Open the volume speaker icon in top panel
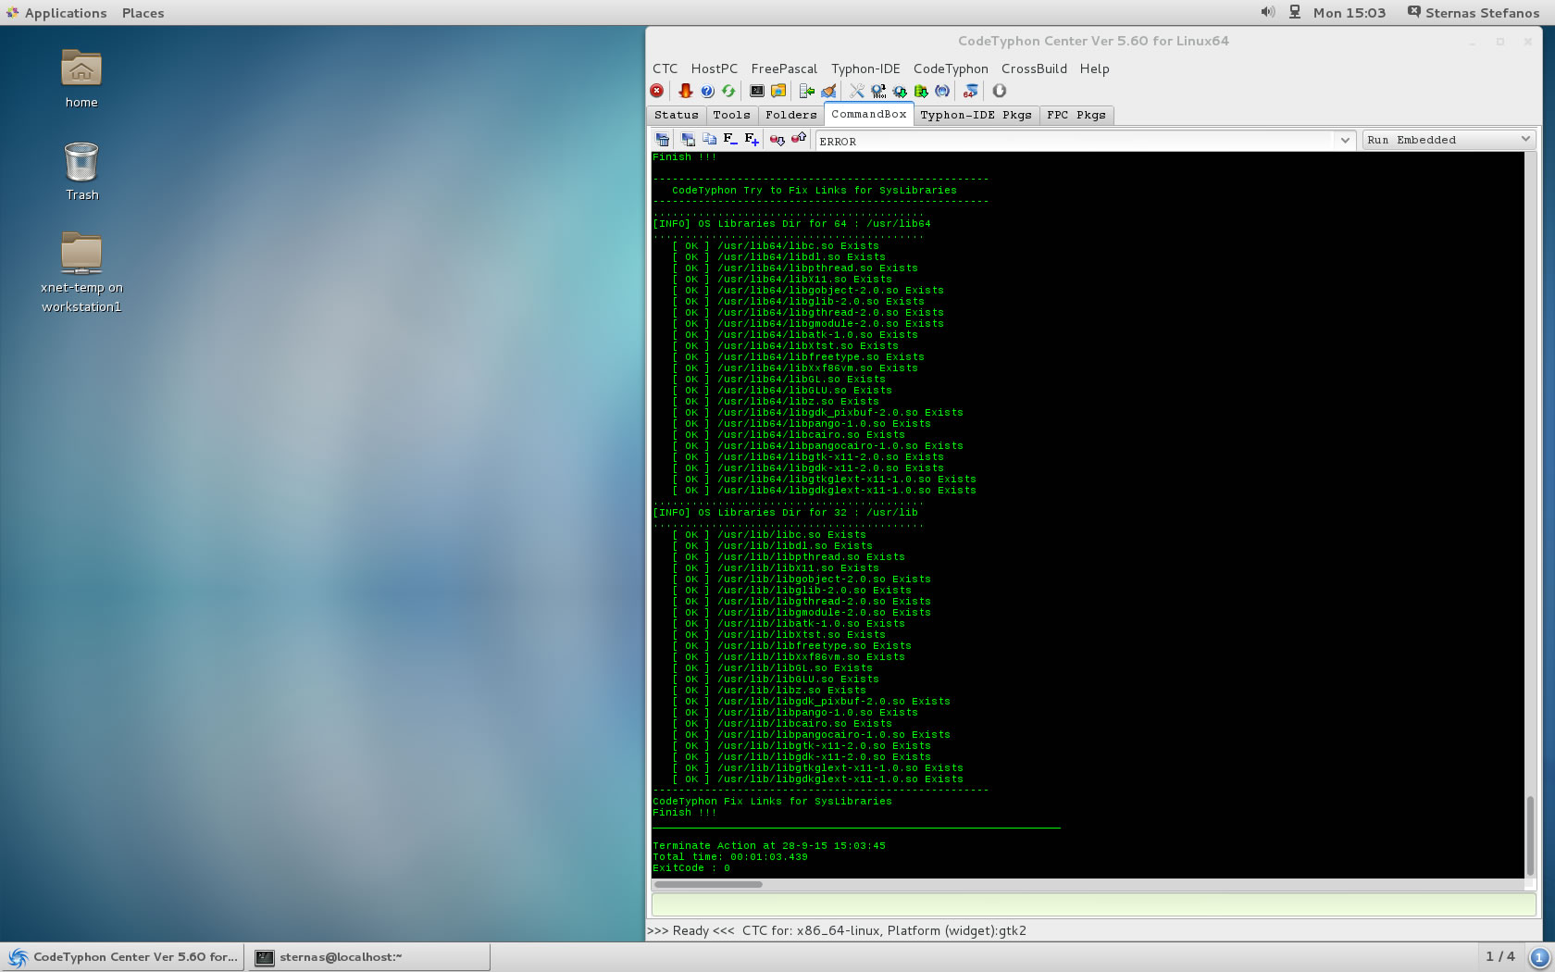 pos(1268,12)
